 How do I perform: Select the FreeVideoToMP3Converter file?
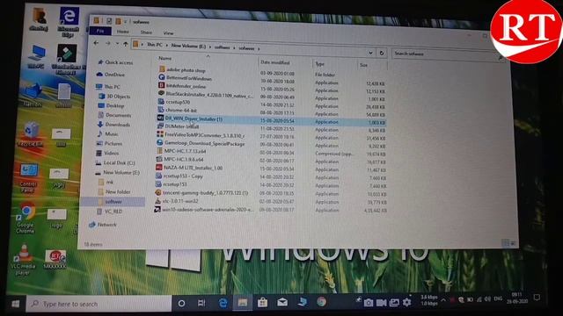coord(201,135)
